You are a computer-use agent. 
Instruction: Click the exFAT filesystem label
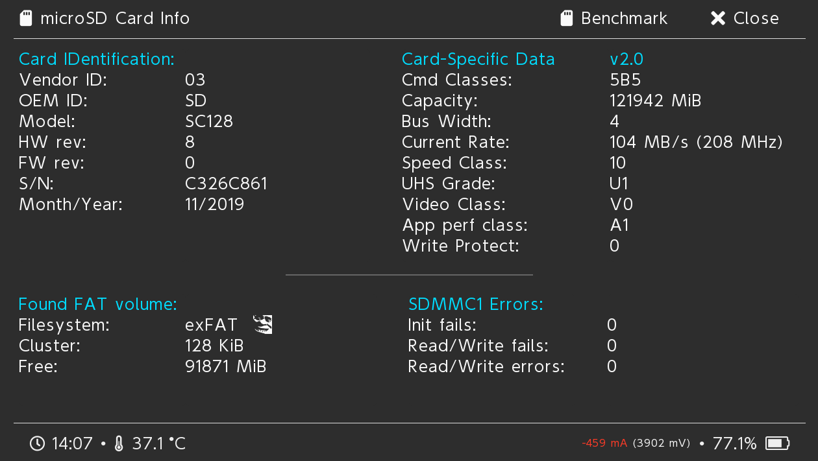tap(211, 324)
